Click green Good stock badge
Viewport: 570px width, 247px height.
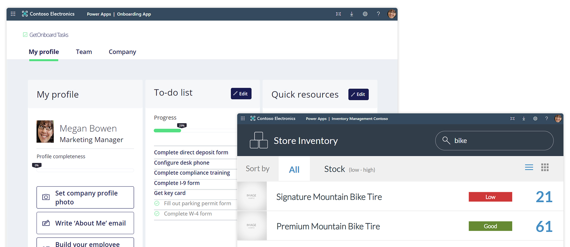pyautogui.click(x=490, y=226)
